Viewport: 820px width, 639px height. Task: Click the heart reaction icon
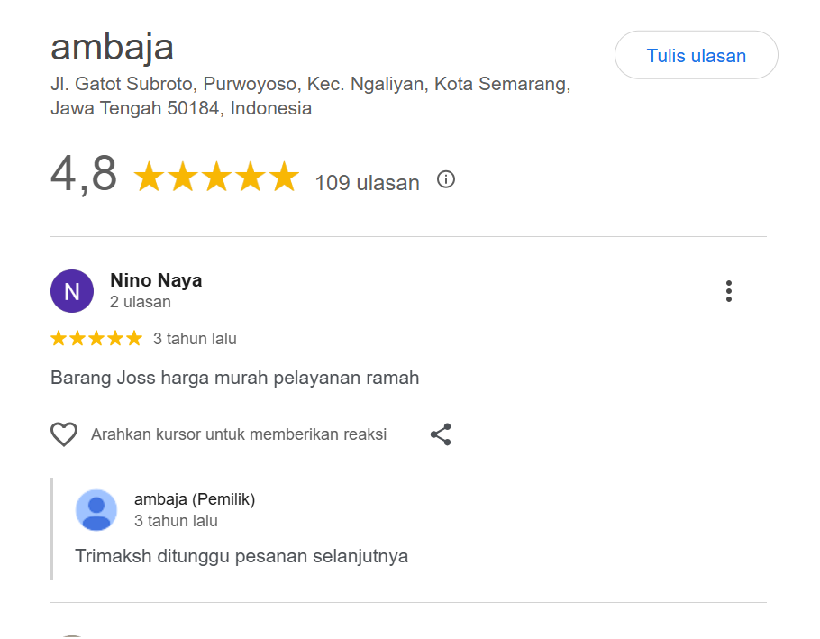64,434
